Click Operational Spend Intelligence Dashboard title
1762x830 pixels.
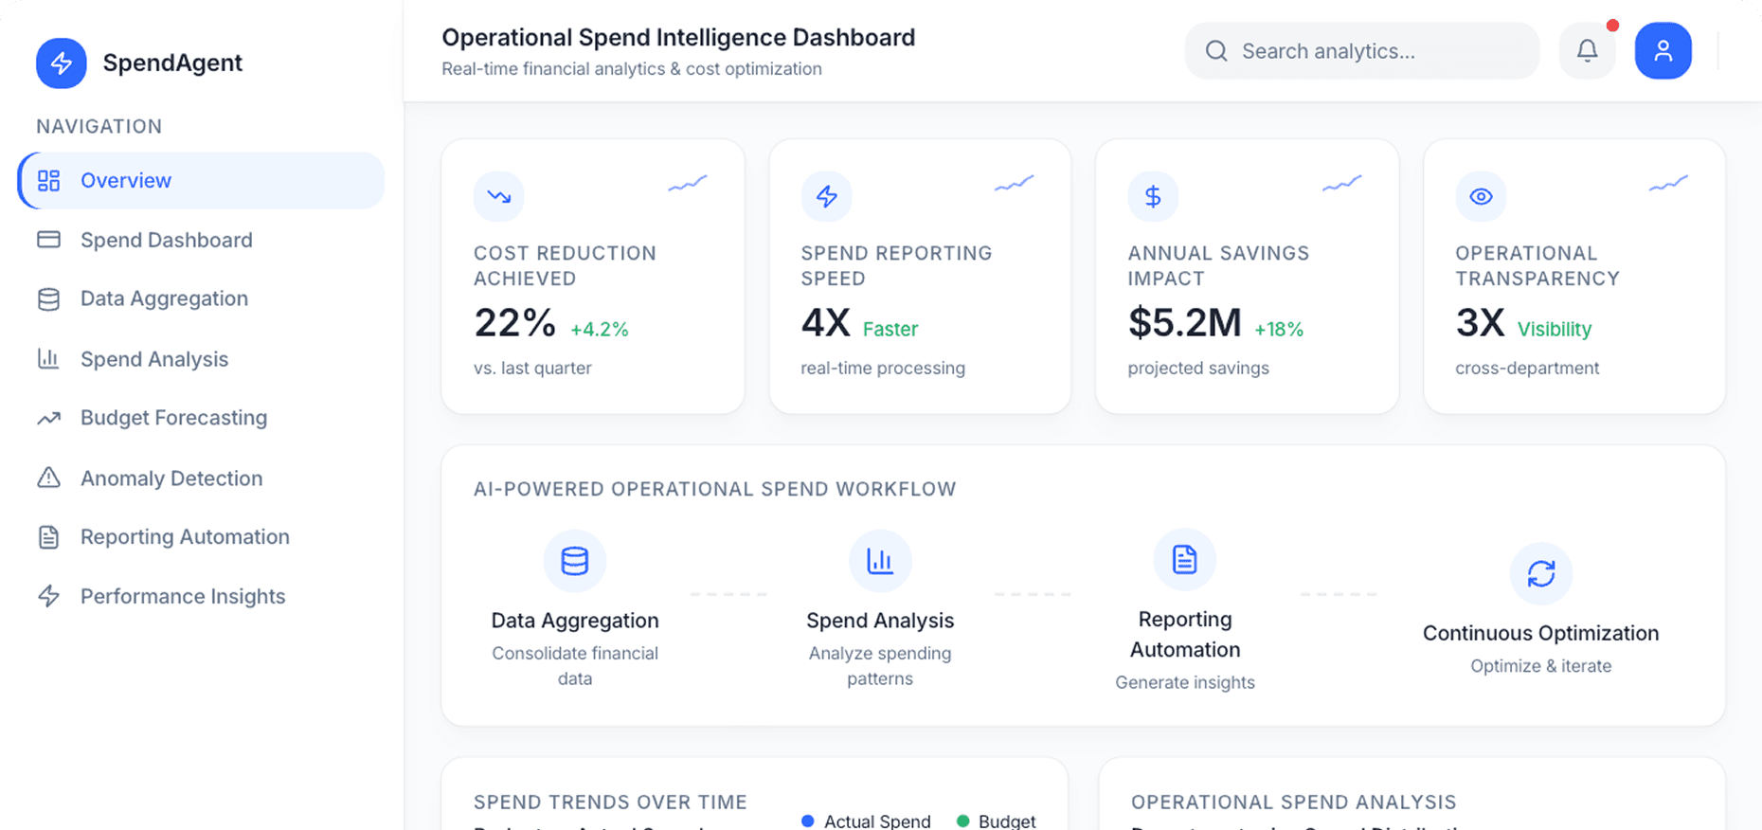(x=678, y=38)
